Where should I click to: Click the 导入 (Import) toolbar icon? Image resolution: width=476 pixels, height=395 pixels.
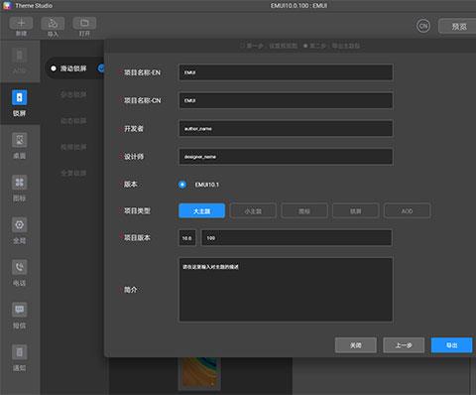point(53,23)
